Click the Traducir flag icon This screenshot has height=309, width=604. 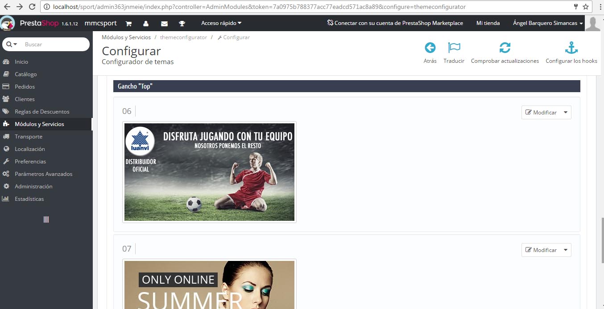(454, 48)
